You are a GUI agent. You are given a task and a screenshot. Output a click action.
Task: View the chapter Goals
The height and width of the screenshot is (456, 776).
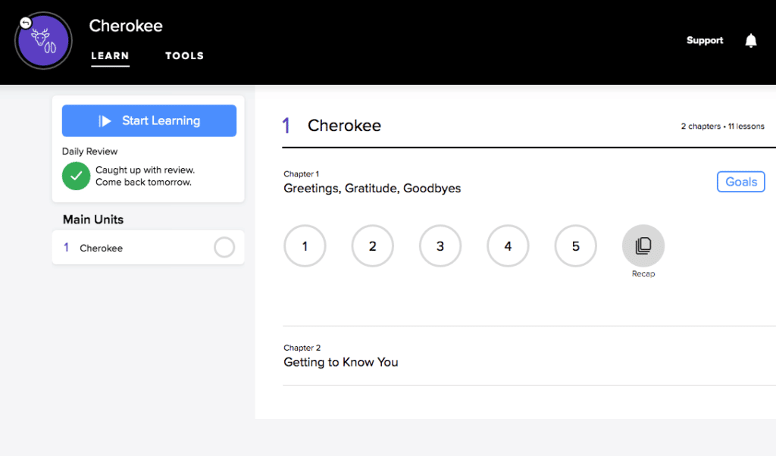tap(740, 182)
